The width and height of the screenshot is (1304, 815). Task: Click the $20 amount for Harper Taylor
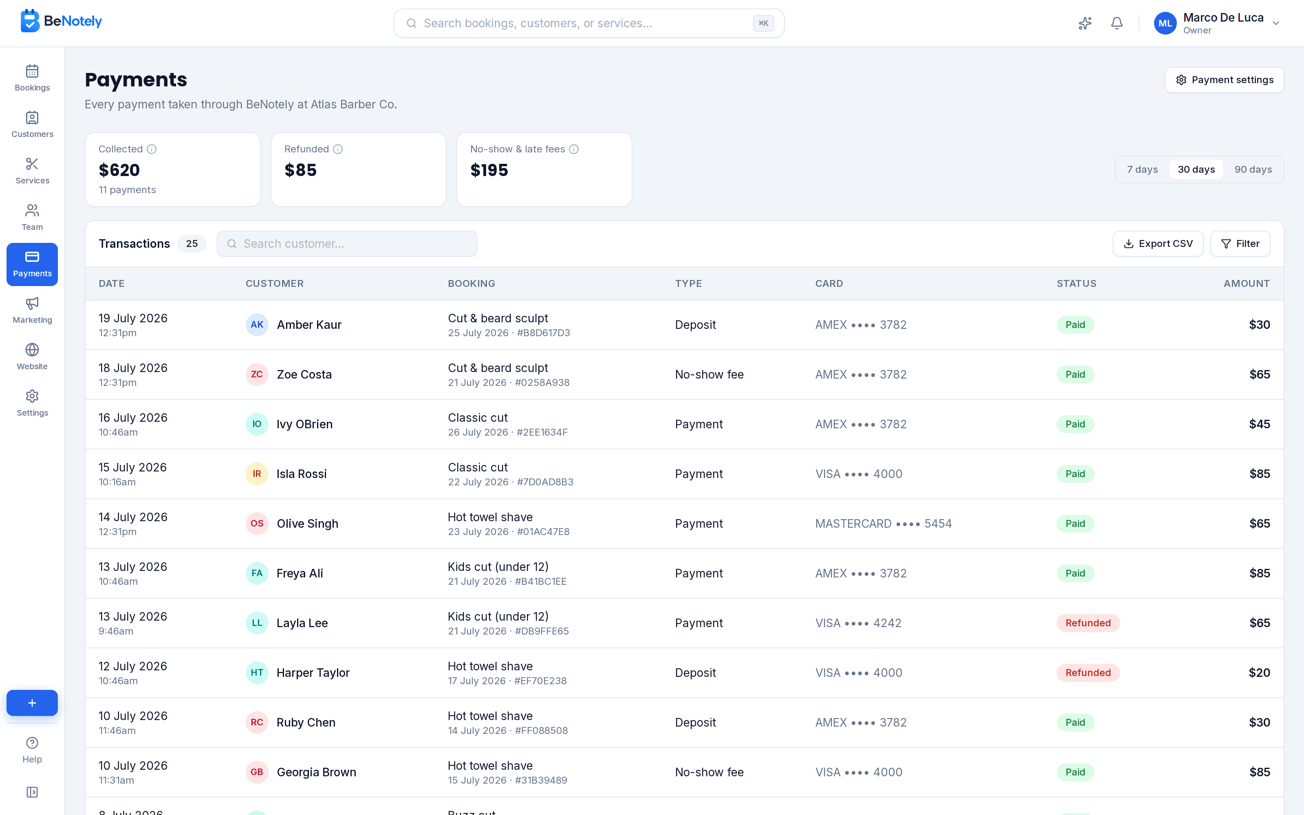tap(1259, 672)
